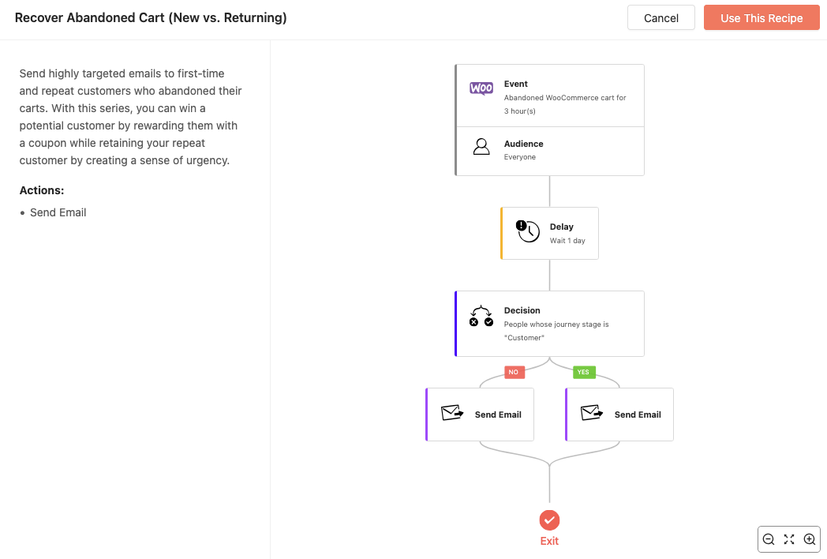
Task: Open the Decision journey stage node
Action: pos(549,324)
